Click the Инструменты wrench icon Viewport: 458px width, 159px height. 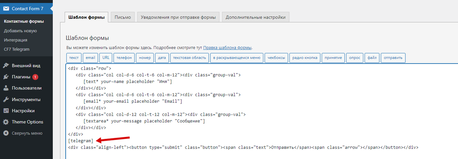[6, 100]
